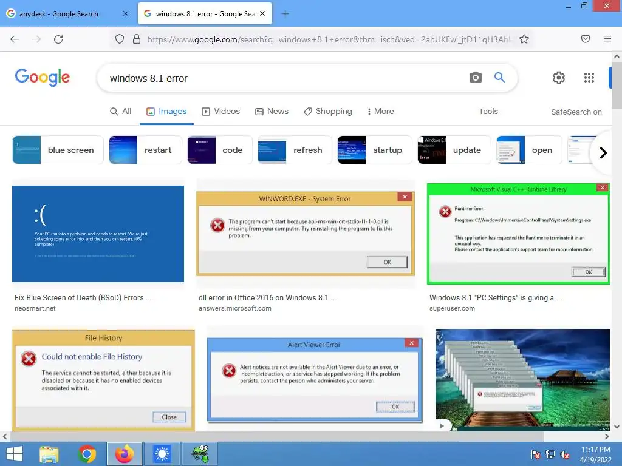This screenshot has width=622, height=466.
Task: Open Google quick settings gear
Action: [559, 78]
